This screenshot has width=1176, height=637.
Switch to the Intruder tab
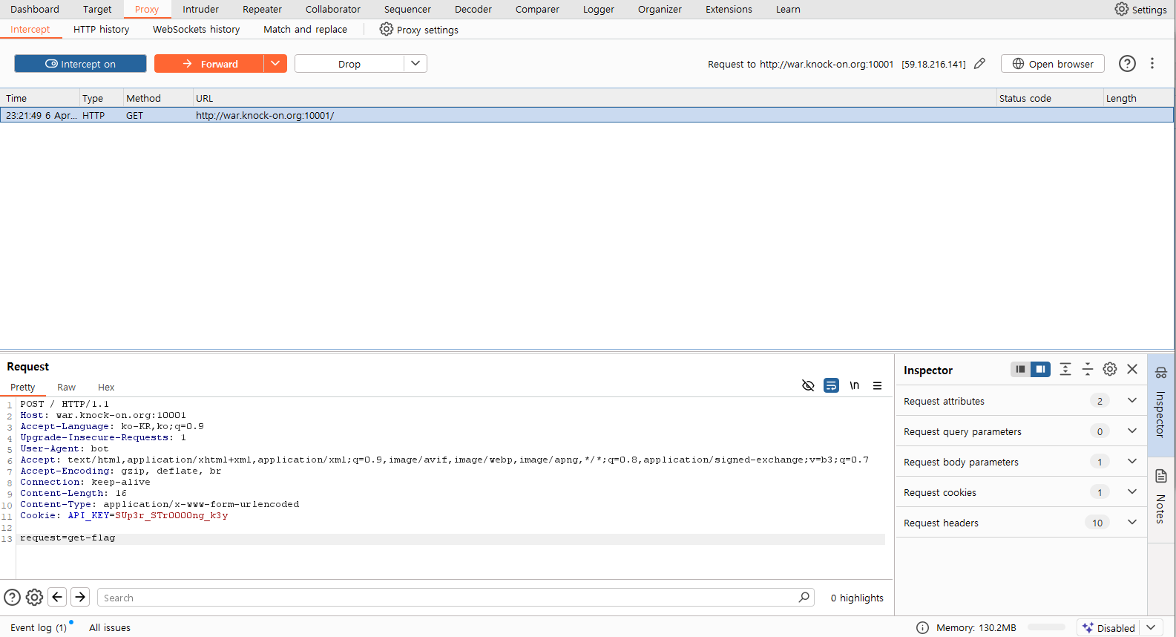[x=200, y=9]
